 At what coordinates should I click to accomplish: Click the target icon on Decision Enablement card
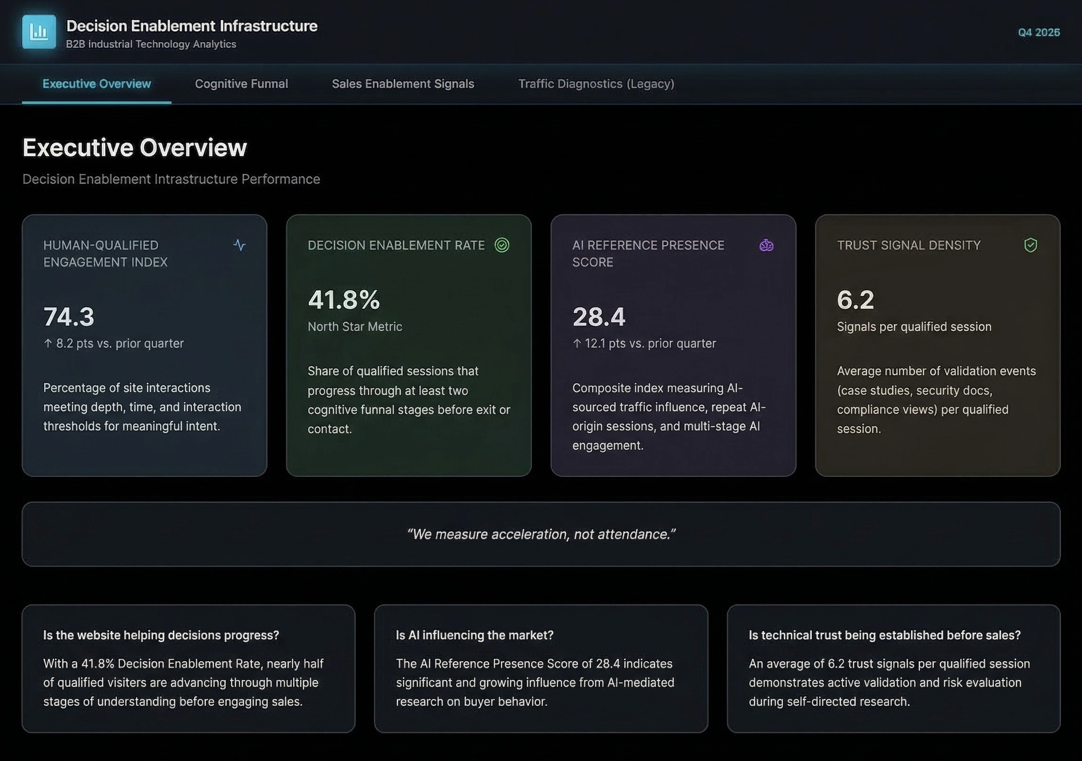(x=502, y=245)
